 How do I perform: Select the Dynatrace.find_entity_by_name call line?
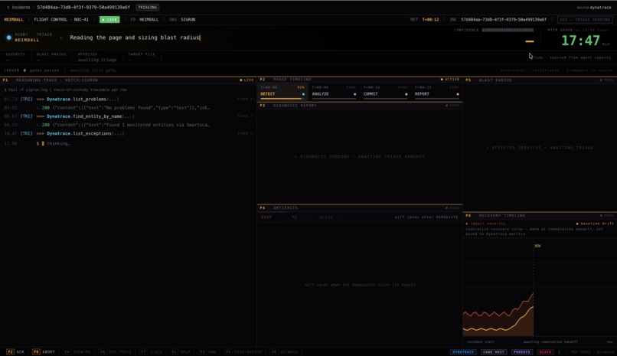click(x=90, y=116)
